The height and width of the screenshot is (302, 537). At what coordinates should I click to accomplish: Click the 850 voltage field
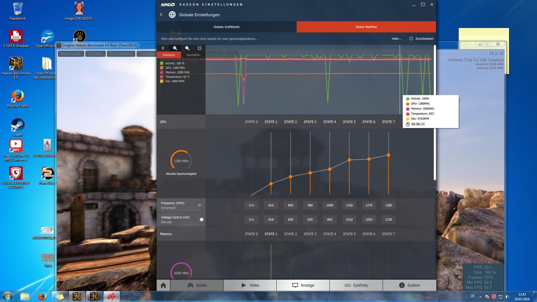330,219
